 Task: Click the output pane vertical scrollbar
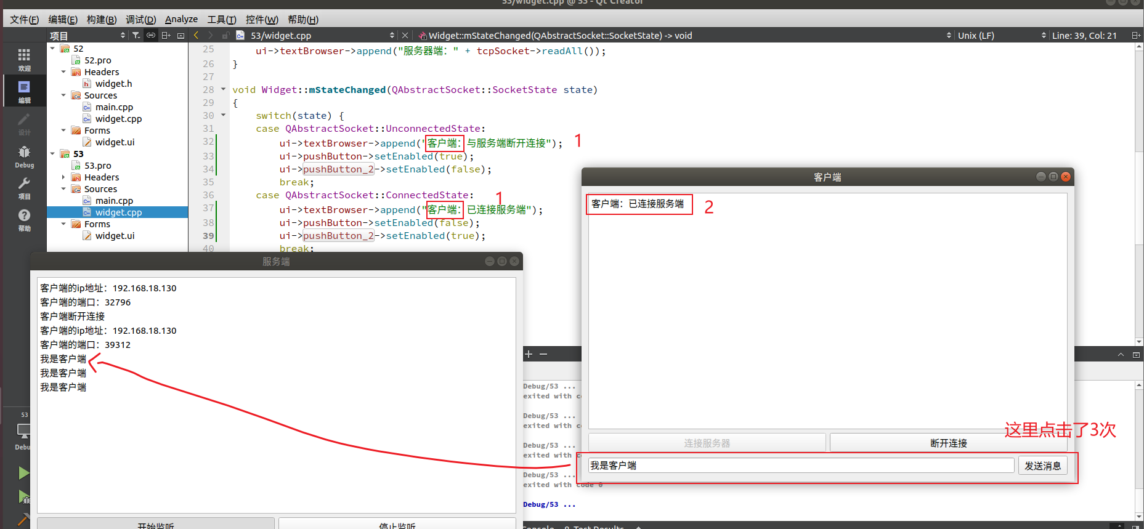(x=1139, y=451)
